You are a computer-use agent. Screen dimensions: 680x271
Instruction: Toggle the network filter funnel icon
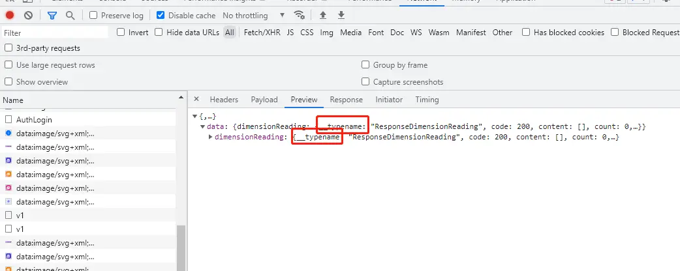tap(52, 15)
